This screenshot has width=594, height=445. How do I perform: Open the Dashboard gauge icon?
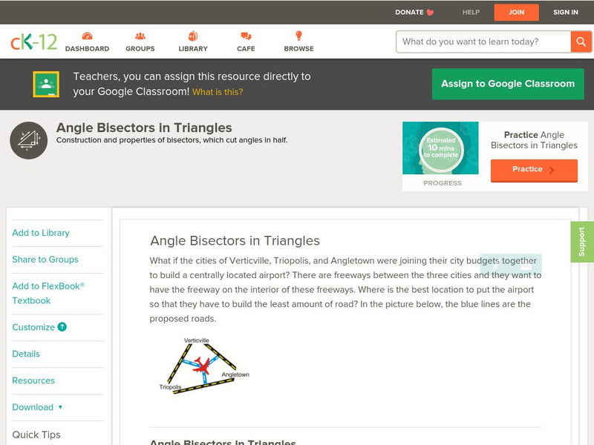87,36
